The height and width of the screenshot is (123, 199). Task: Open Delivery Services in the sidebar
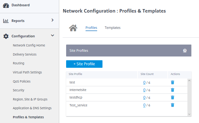25,54
